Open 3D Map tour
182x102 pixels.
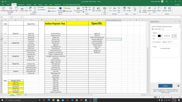point(105,10)
